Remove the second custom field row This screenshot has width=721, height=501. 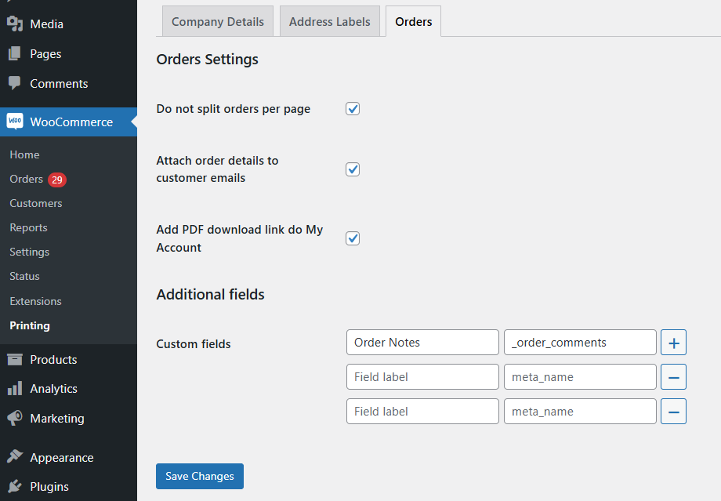(673, 377)
